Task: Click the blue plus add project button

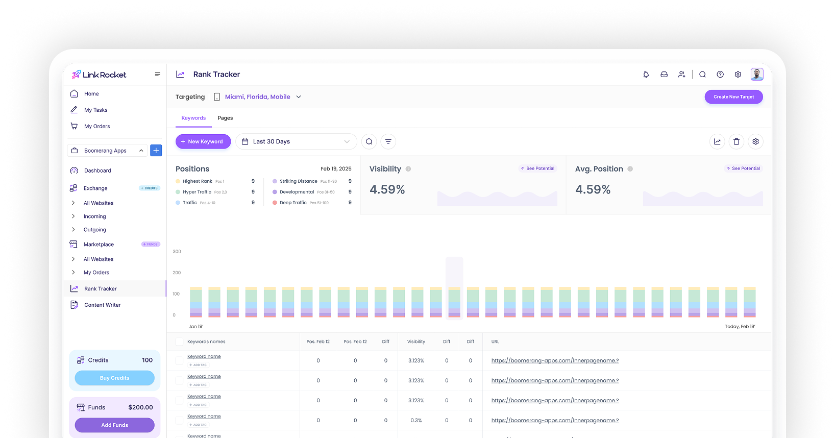Action: tap(156, 151)
